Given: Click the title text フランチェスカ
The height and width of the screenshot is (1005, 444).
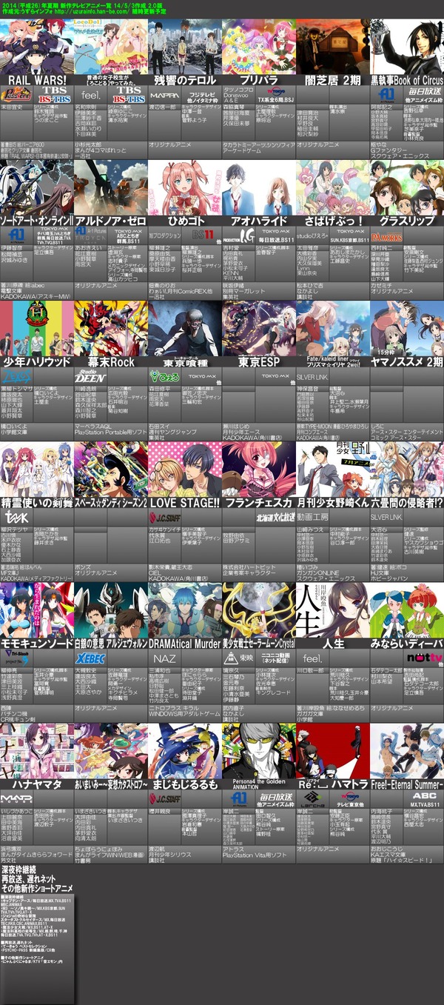Looking at the screenshot, I should click(259, 502).
